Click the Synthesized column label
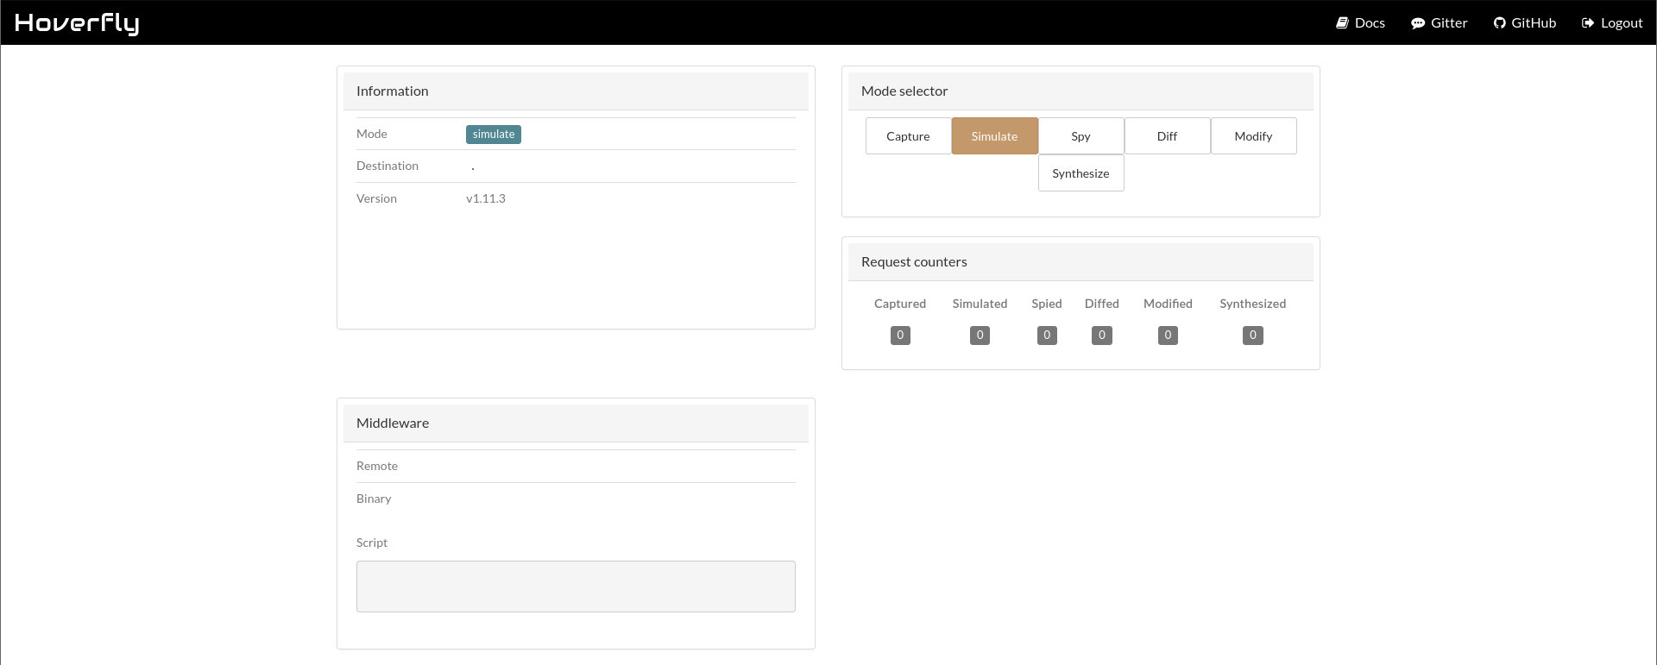 click(1253, 304)
